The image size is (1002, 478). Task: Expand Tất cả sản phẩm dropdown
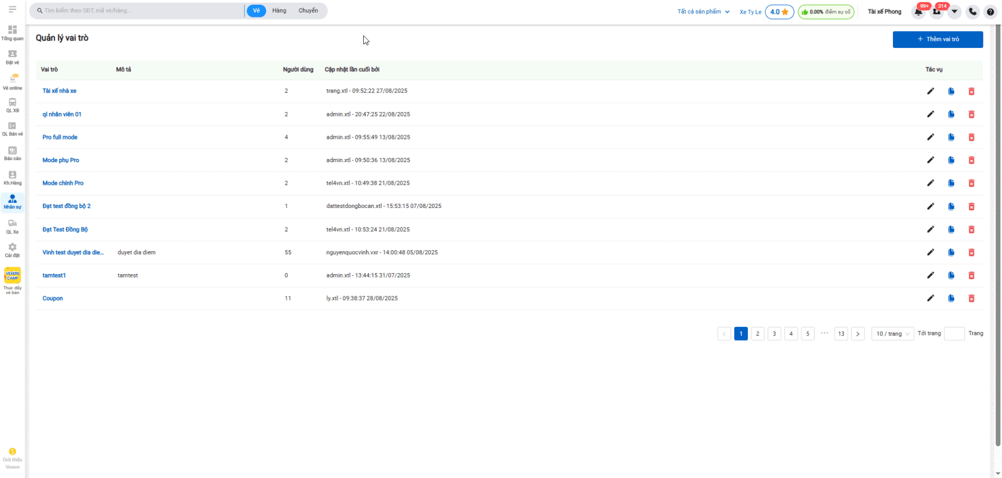[703, 12]
